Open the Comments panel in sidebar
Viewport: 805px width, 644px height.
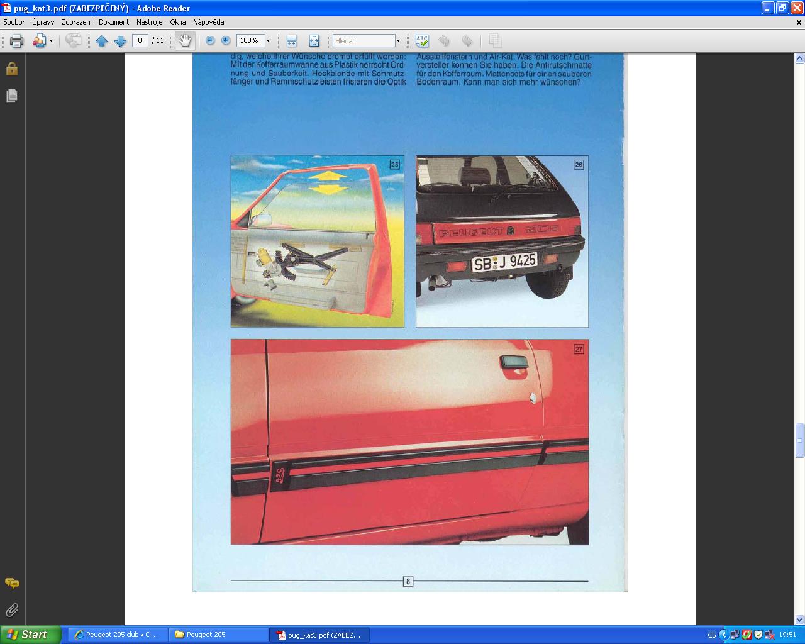(12, 583)
